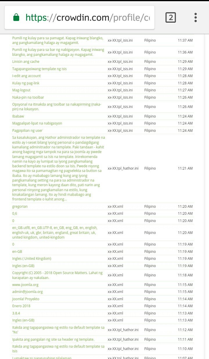209x359 pixels.
Task: Open 'Magpalipat-lipat na nabigasyon' translation
Action: pyautogui.click(x=37, y=123)
